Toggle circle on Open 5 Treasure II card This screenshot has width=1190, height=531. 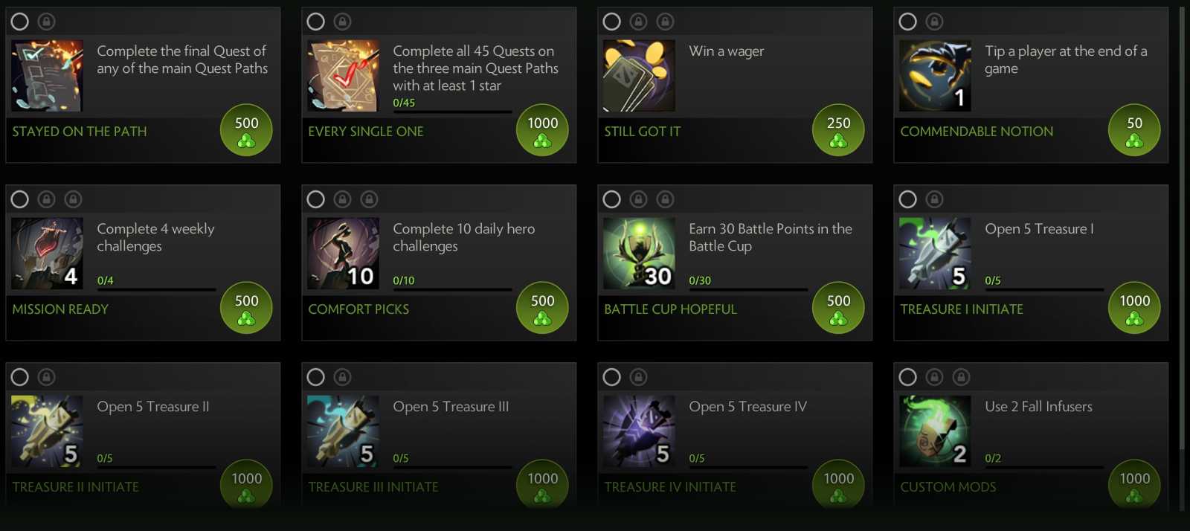point(20,377)
